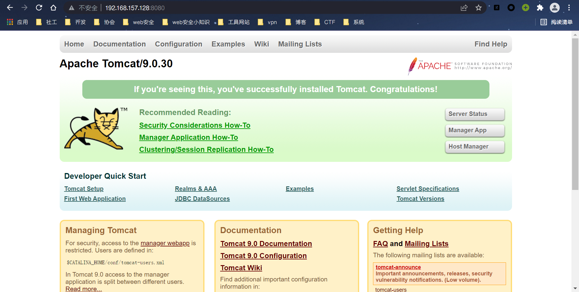Open the extensions puzzle icon
The image size is (579, 292).
[540, 8]
